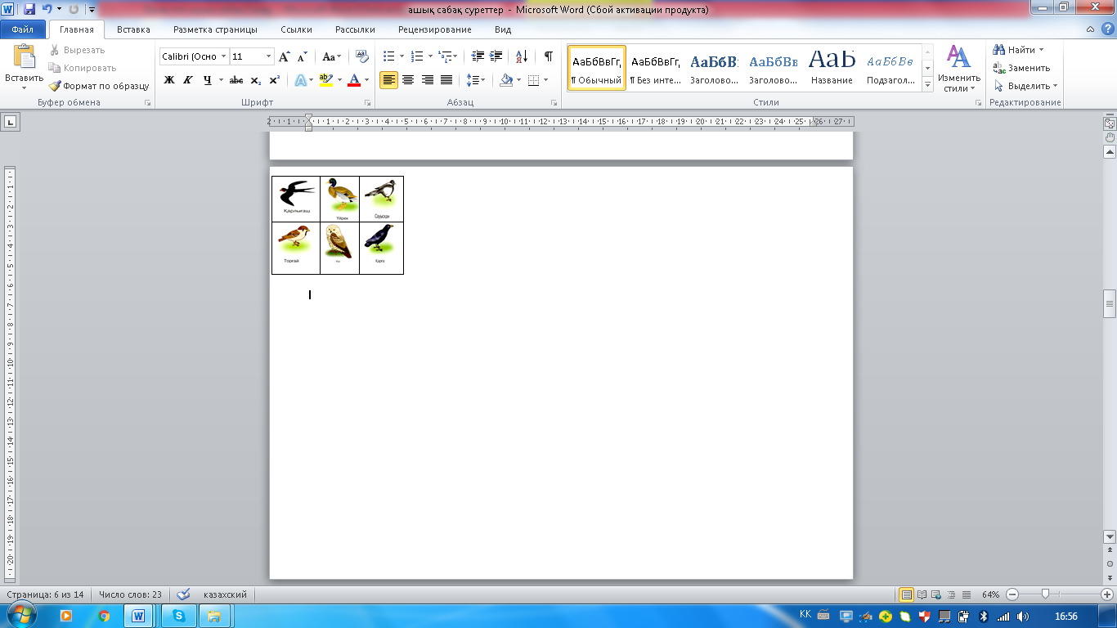The image size is (1117, 628).
Task: Click the zoom slider handle in the status bar
Action: [1045, 594]
